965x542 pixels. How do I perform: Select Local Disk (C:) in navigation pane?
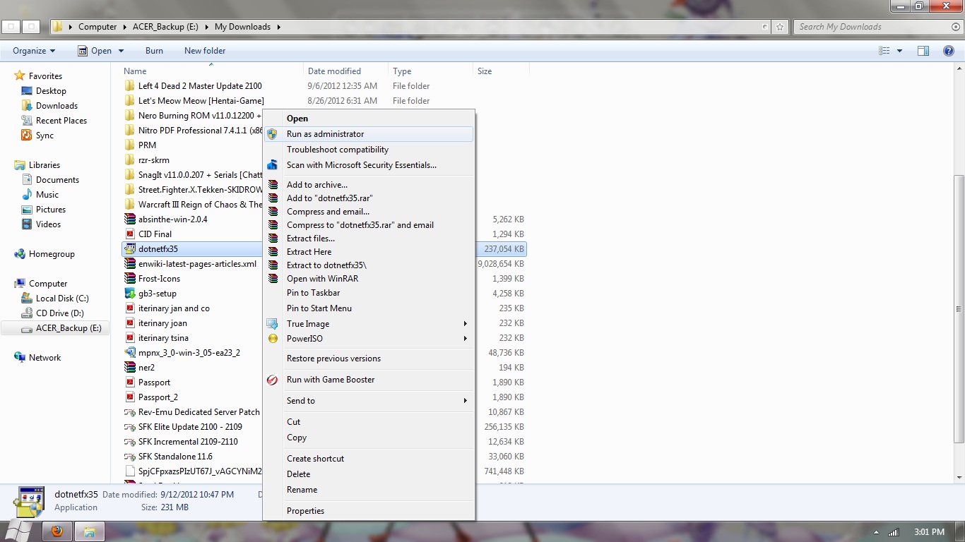62,299
